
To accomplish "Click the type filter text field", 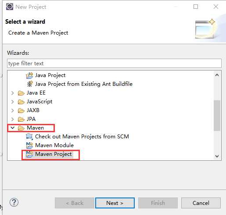I will pyautogui.click(x=114, y=63).
